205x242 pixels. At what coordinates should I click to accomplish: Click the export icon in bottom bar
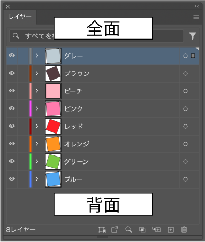click(115, 229)
